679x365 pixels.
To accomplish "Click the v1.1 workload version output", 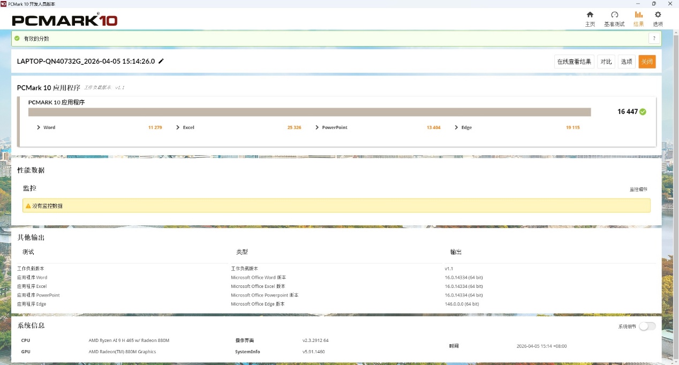I will 449,269.
